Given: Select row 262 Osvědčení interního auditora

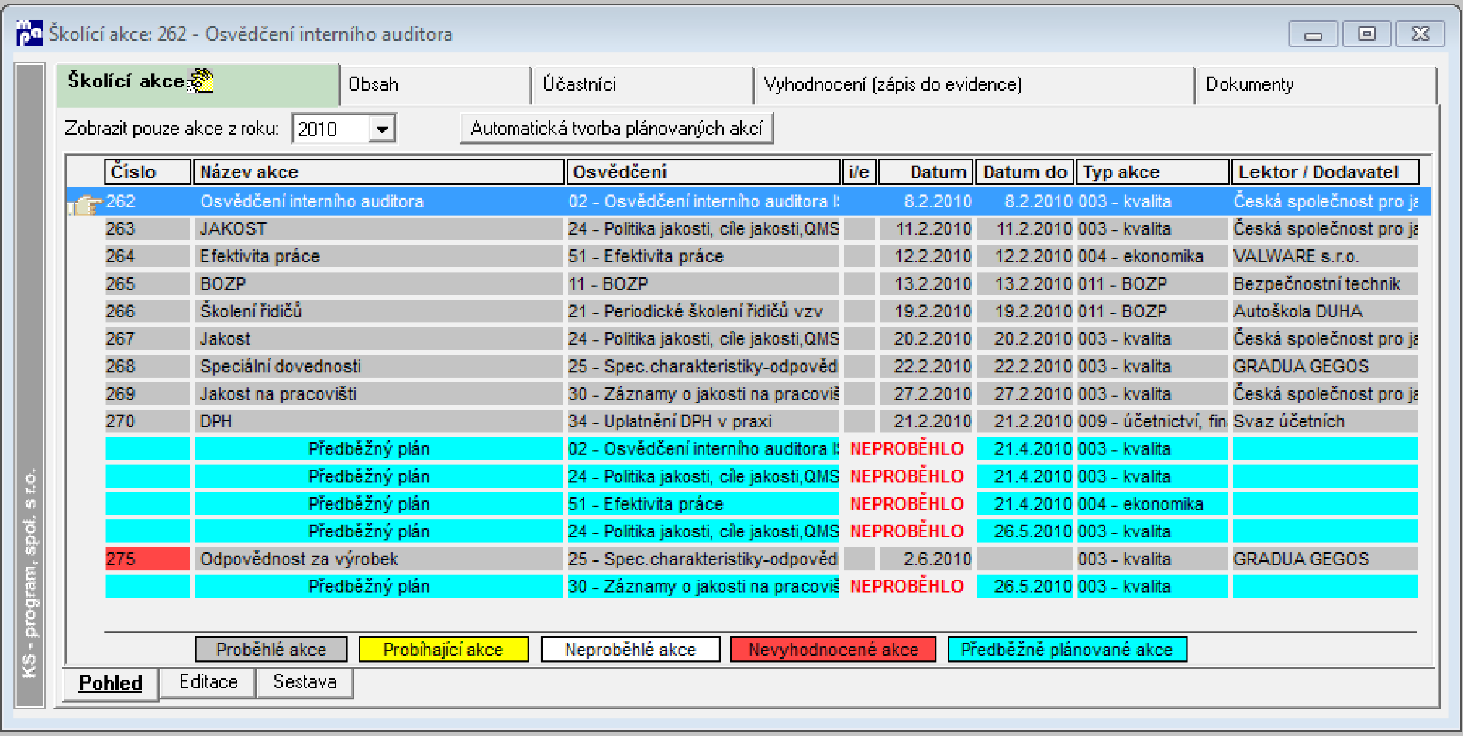Looking at the screenshot, I should (749, 201).
